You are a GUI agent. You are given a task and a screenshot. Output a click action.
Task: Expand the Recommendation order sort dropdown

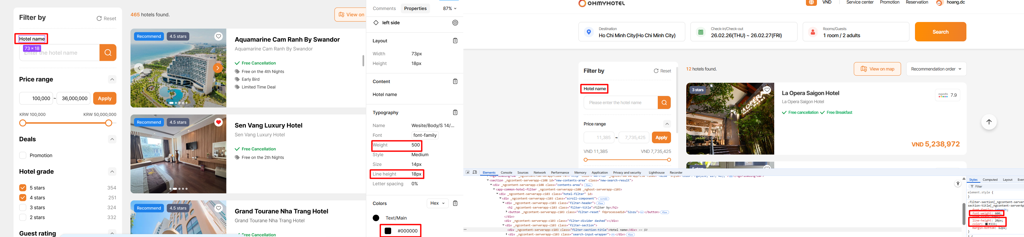pos(936,69)
